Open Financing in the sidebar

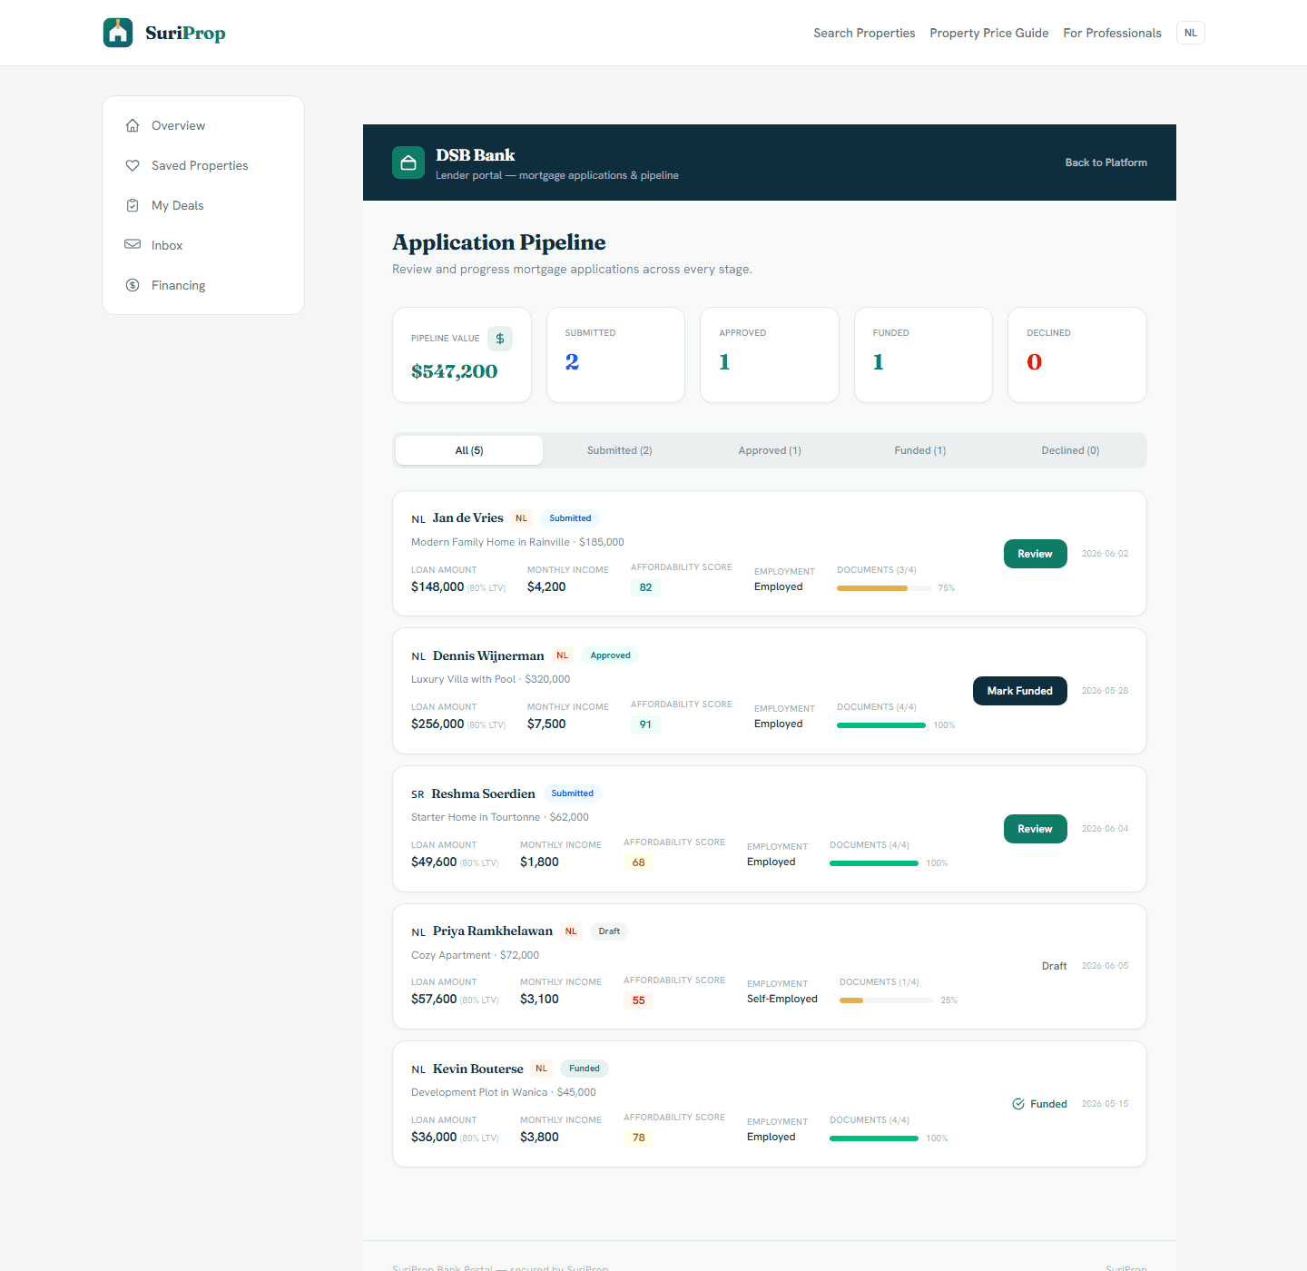203,285
